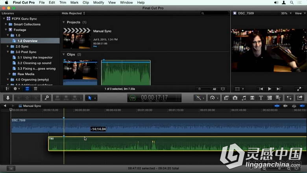Select the green audio clip thumbnail
307x173 pixels.
coord(126,73)
